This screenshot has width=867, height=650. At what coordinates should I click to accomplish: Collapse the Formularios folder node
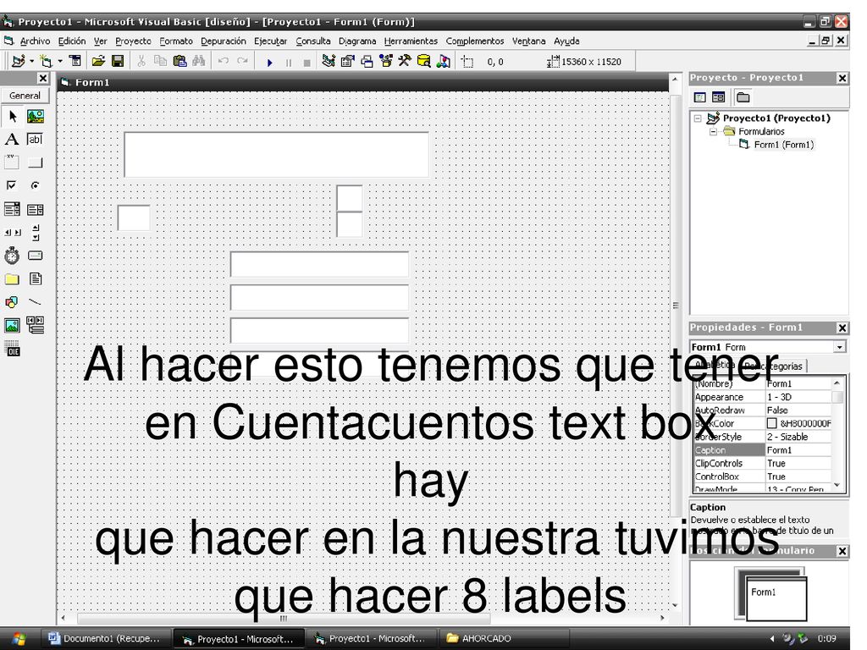pos(713,131)
